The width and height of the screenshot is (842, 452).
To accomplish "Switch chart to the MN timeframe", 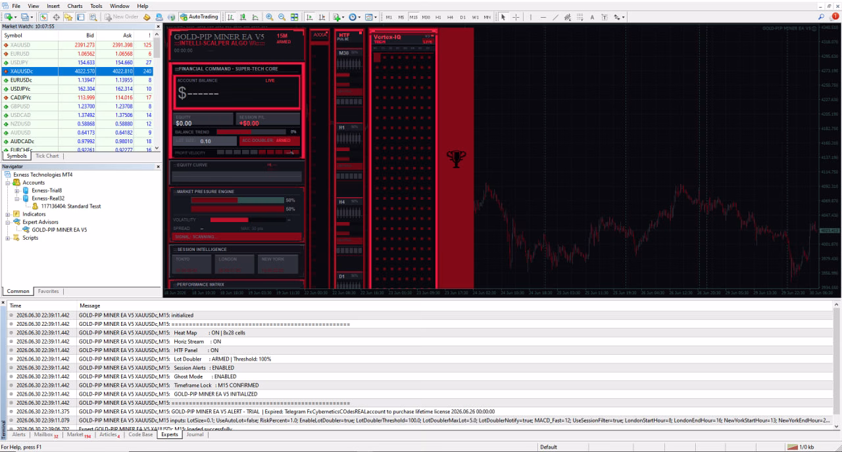I will tap(487, 16).
